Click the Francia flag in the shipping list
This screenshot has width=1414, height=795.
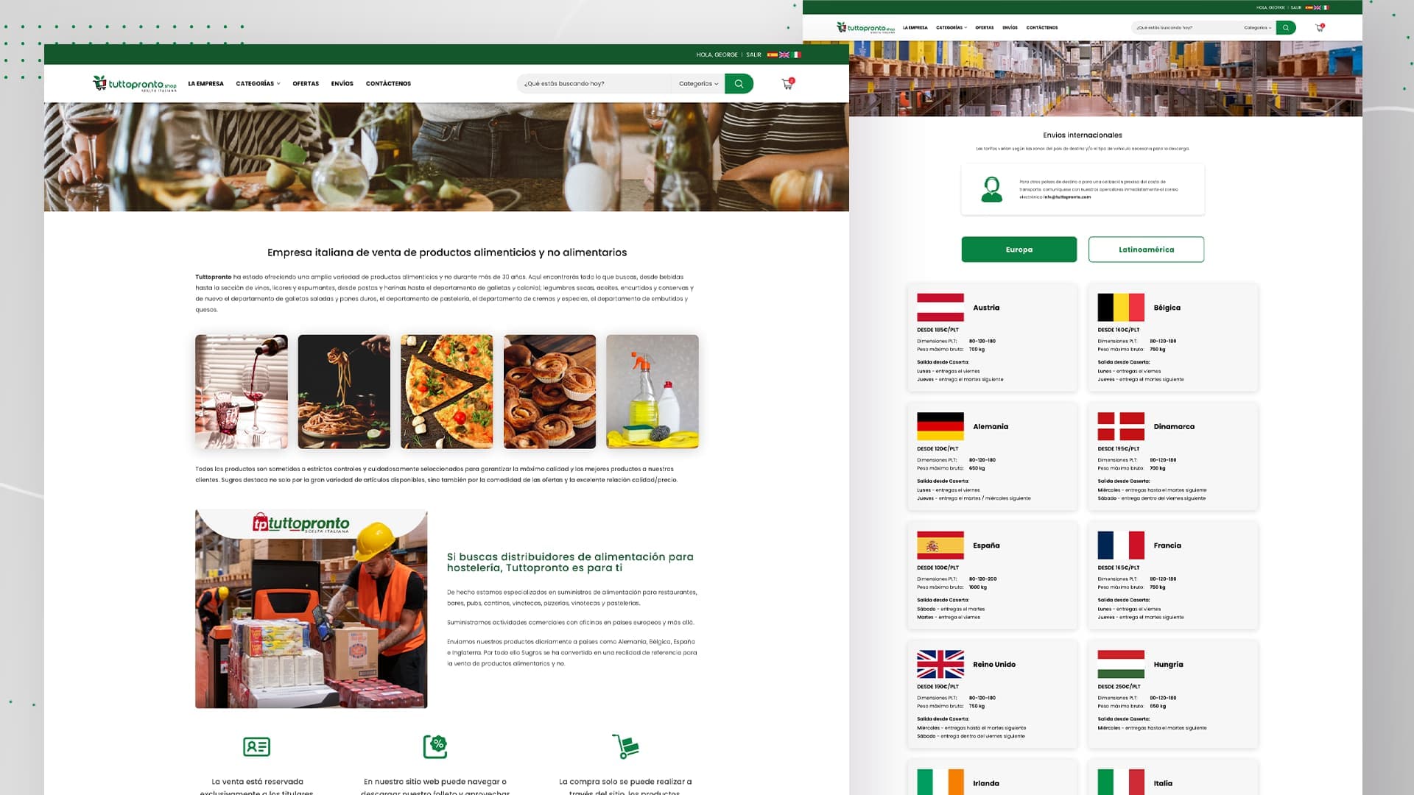(1121, 545)
